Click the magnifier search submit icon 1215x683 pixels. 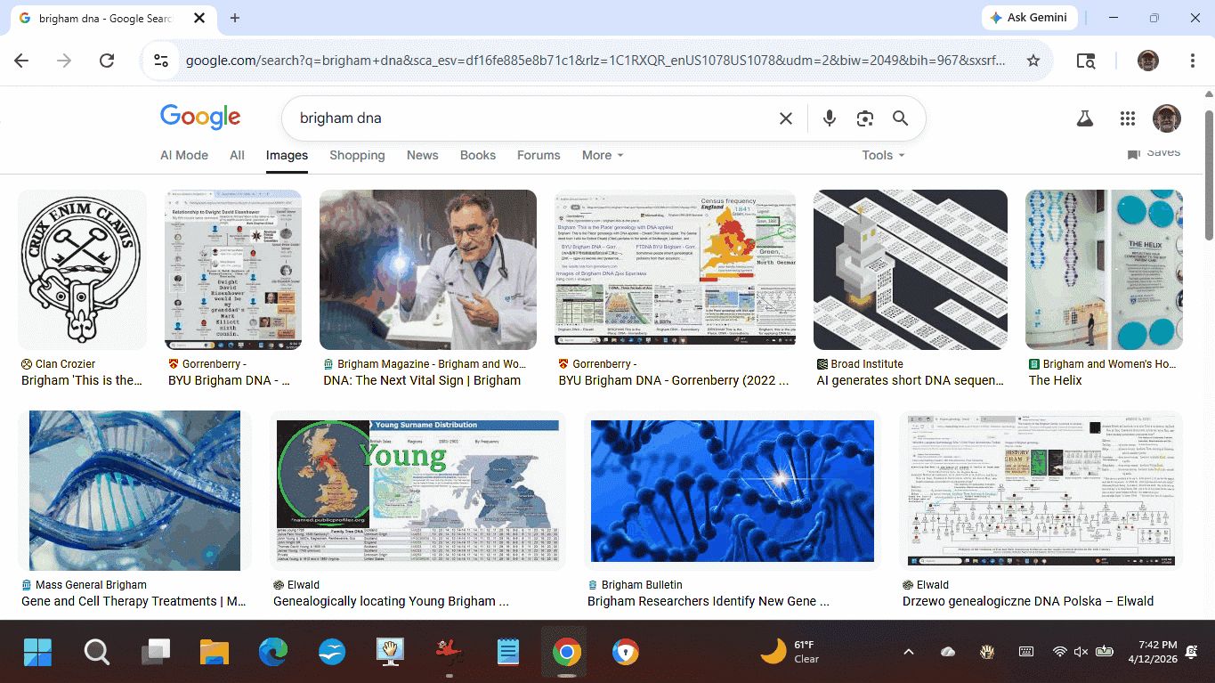tap(900, 118)
